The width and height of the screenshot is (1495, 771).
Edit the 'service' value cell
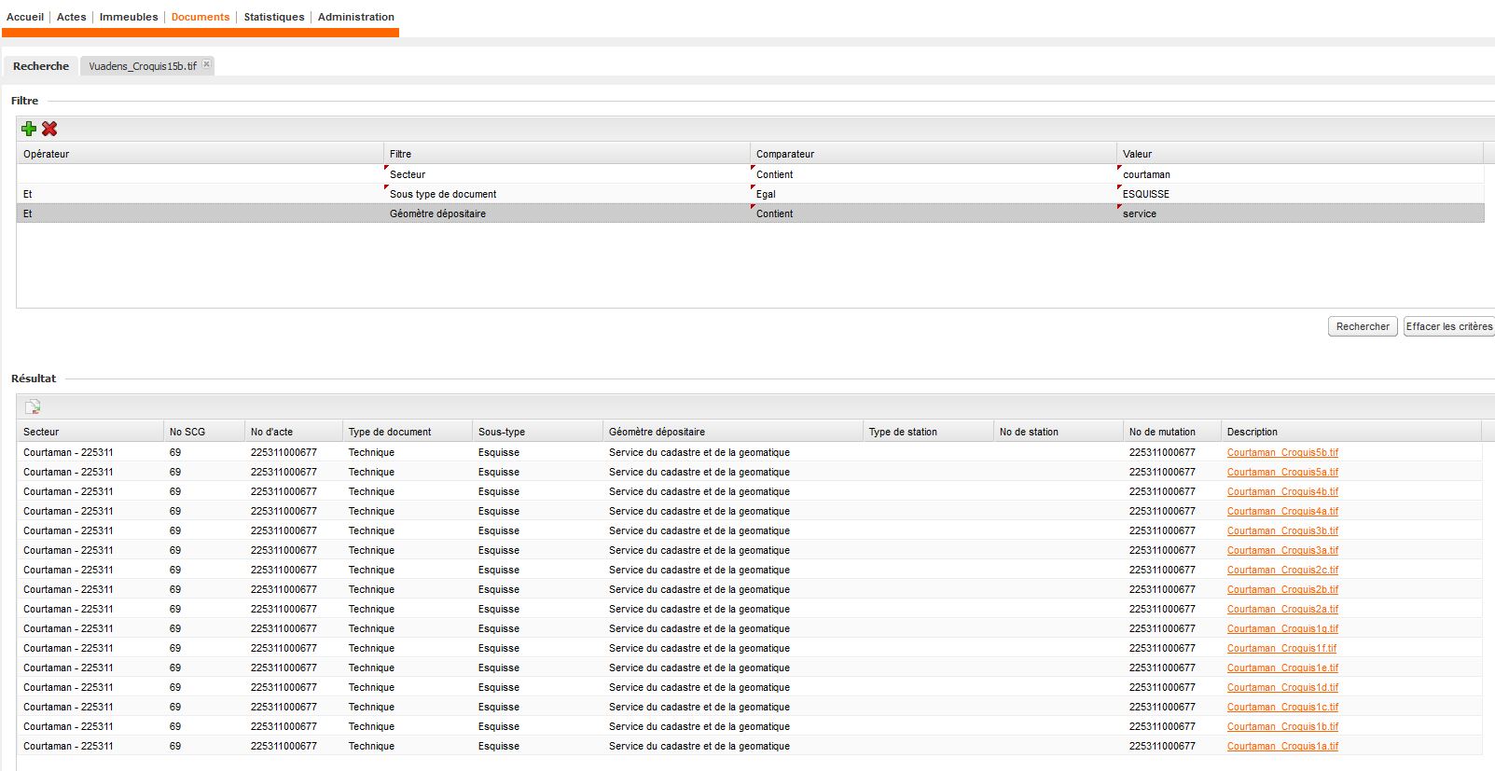click(1300, 213)
